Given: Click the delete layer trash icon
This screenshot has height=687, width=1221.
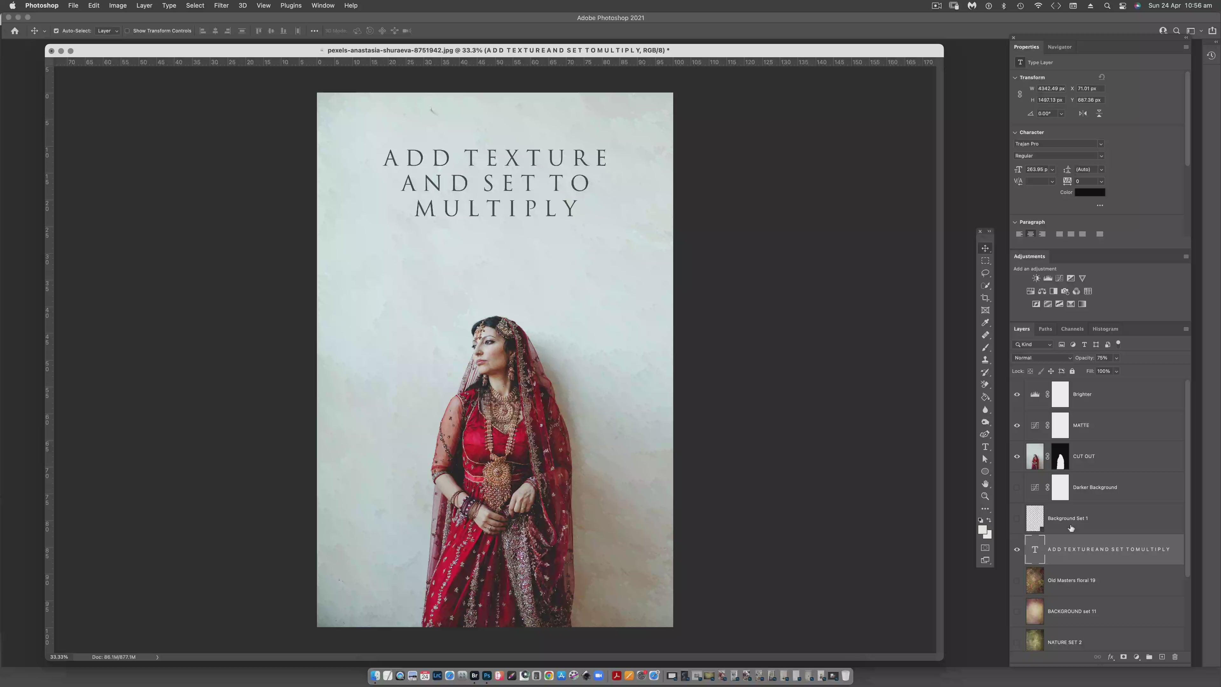Looking at the screenshot, I should (1175, 657).
